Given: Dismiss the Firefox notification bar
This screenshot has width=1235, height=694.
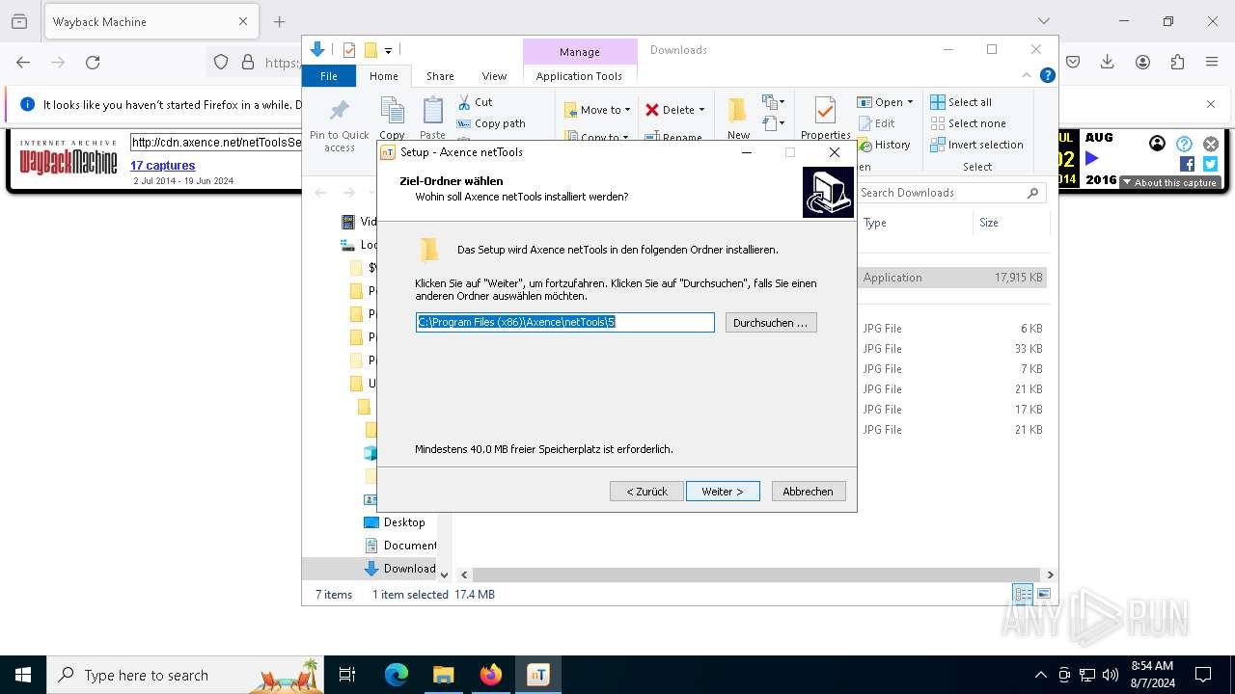Looking at the screenshot, I should pyautogui.click(x=1211, y=104).
